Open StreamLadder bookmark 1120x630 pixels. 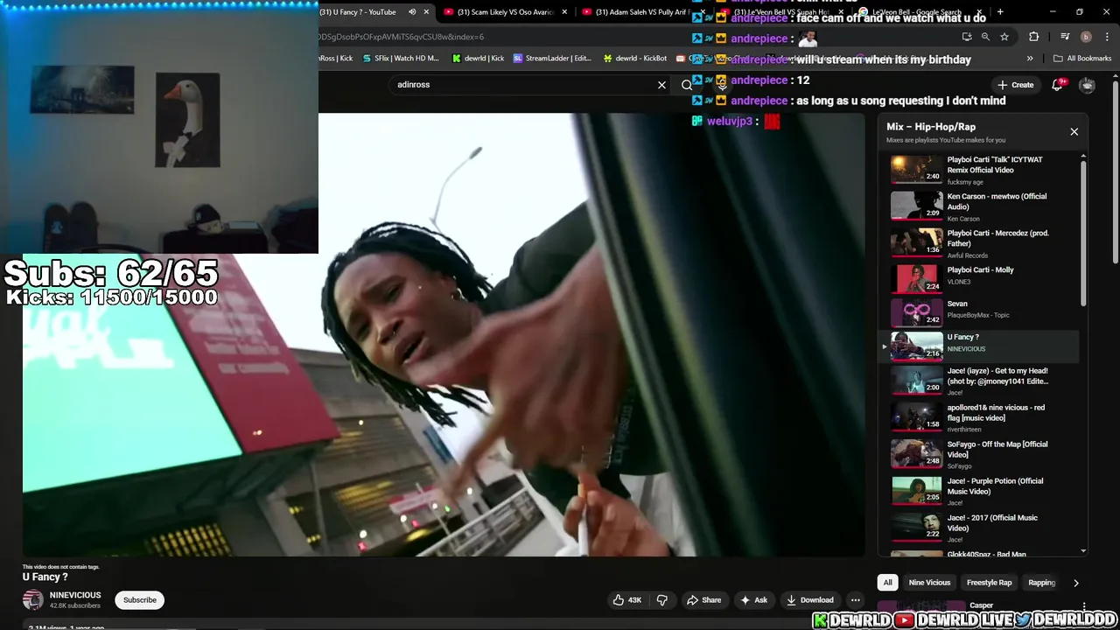pyautogui.click(x=553, y=59)
